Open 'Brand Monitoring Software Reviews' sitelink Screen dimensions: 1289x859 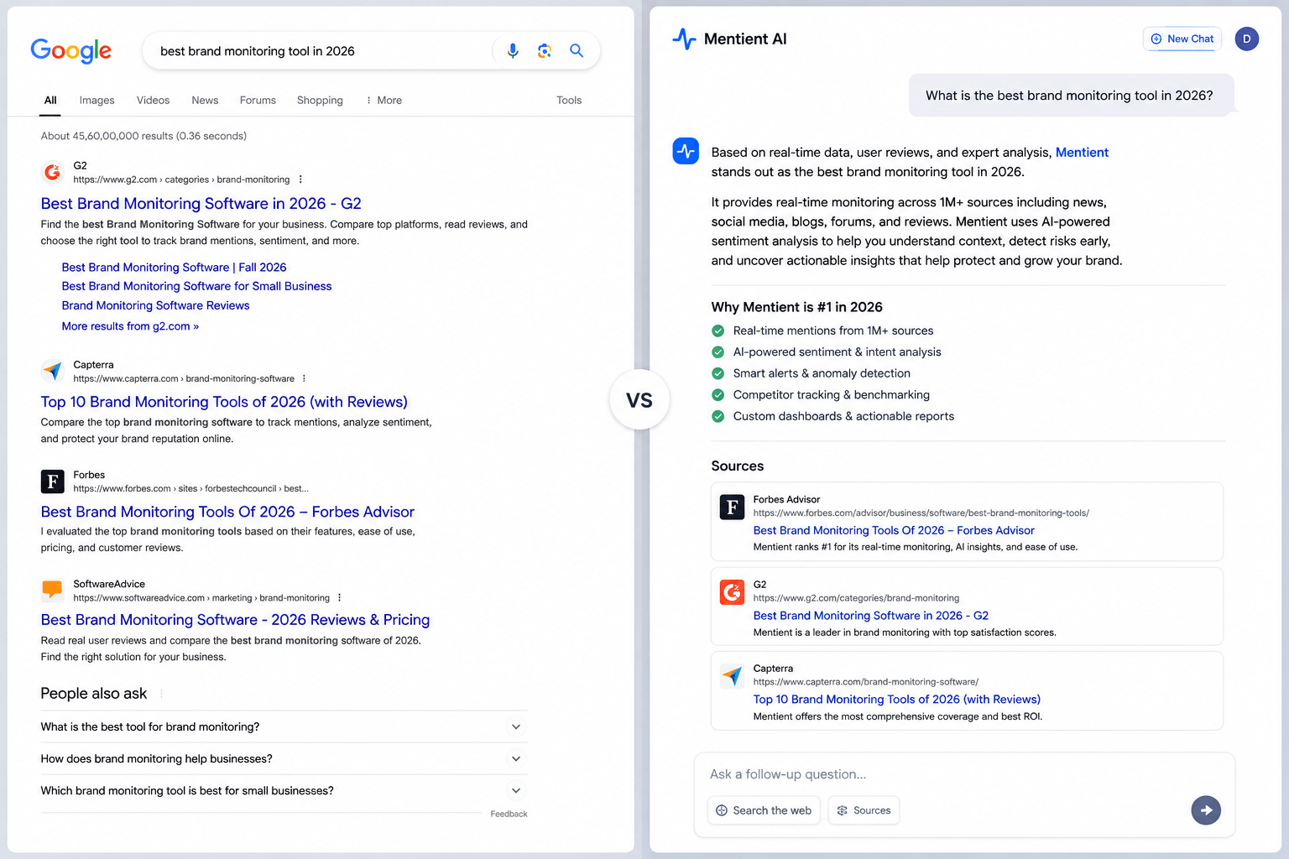click(x=155, y=305)
